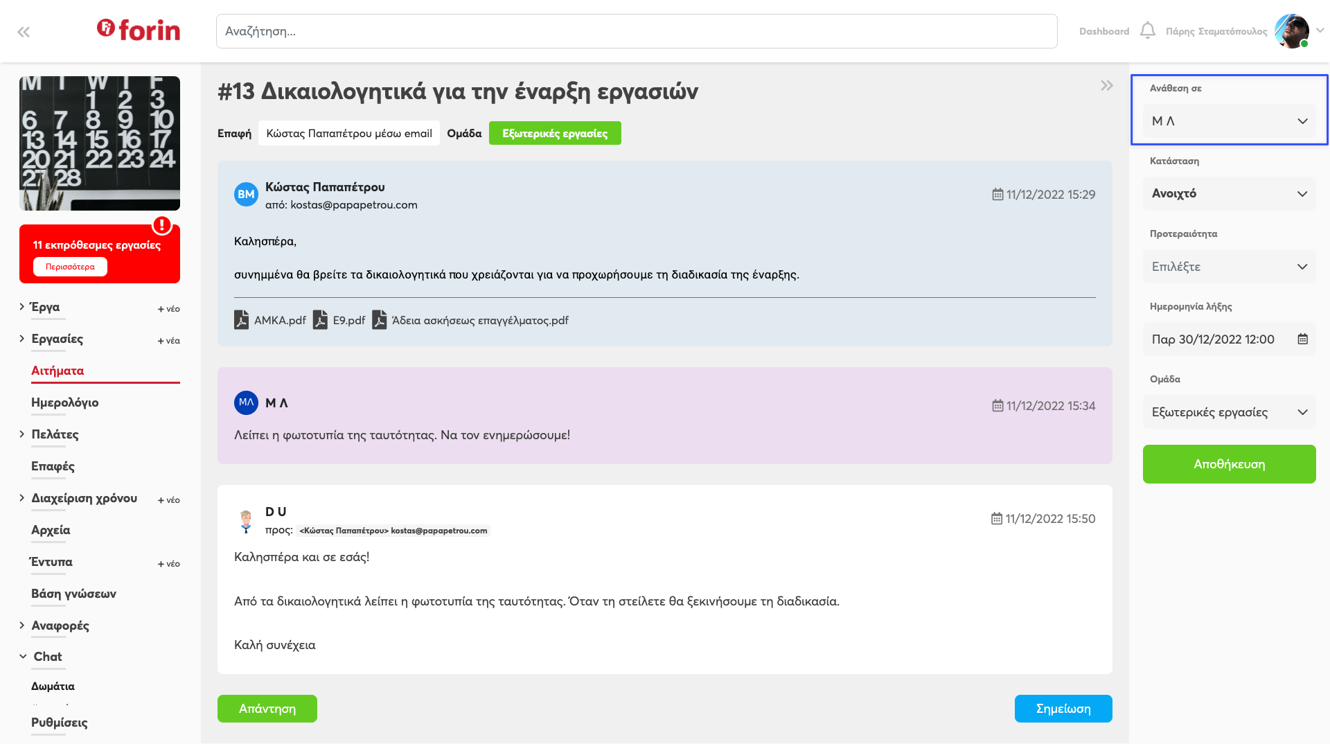Image resolution: width=1330 pixels, height=744 pixels.
Task: Click the Εξωτερικές εργασίες green group tag
Action: [x=555, y=133]
